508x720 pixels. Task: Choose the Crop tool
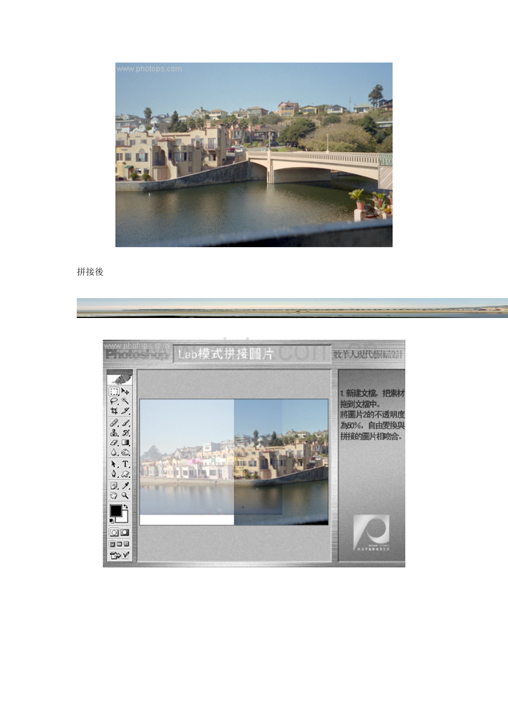pos(114,411)
